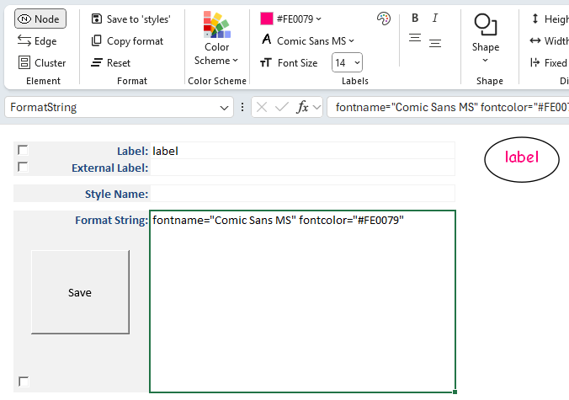The height and width of the screenshot is (400, 569).
Task: Open the Insert Function fx button
Action: coord(303,107)
